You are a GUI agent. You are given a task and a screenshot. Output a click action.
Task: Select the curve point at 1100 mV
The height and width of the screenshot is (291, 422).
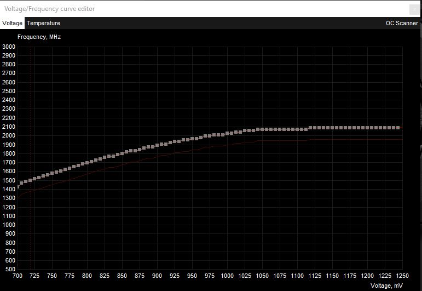(x=297, y=129)
